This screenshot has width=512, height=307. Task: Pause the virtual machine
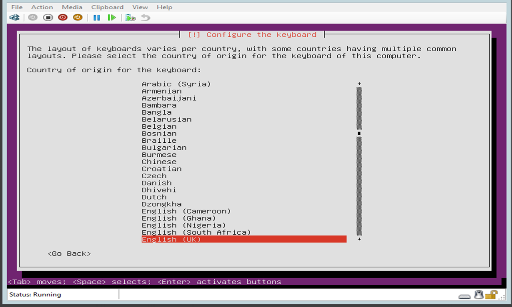point(97,18)
